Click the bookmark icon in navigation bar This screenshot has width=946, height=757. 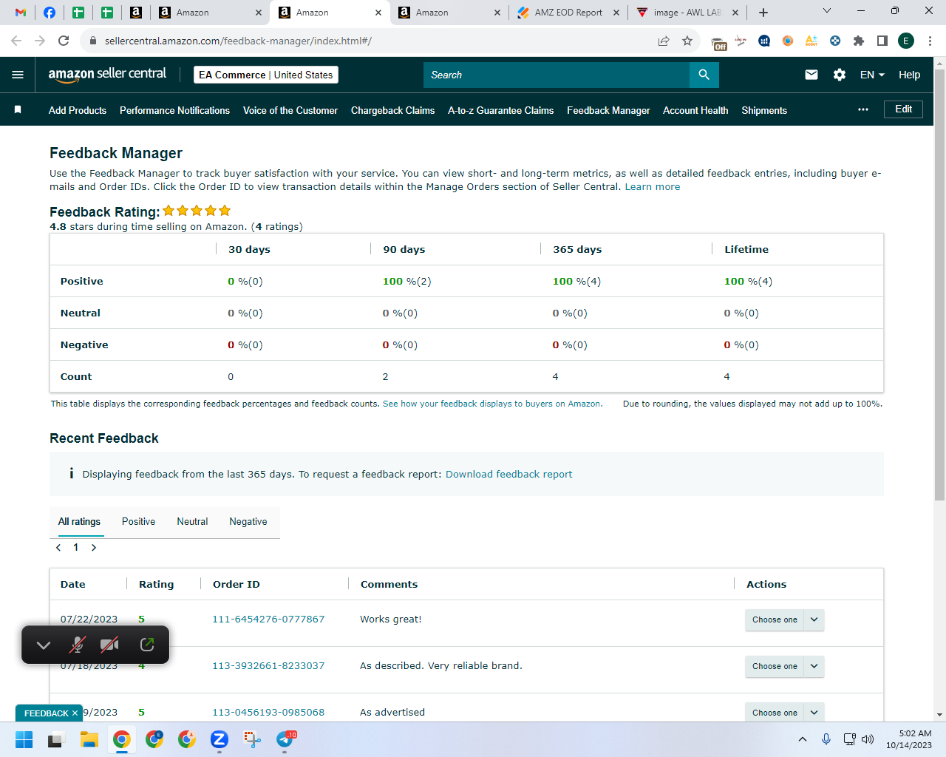18,109
